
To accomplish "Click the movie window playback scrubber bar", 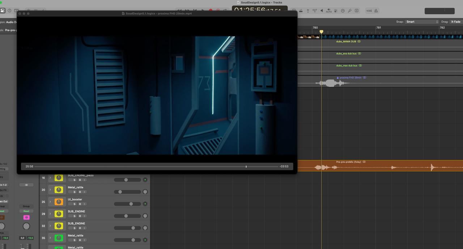I will (x=157, y=167).
